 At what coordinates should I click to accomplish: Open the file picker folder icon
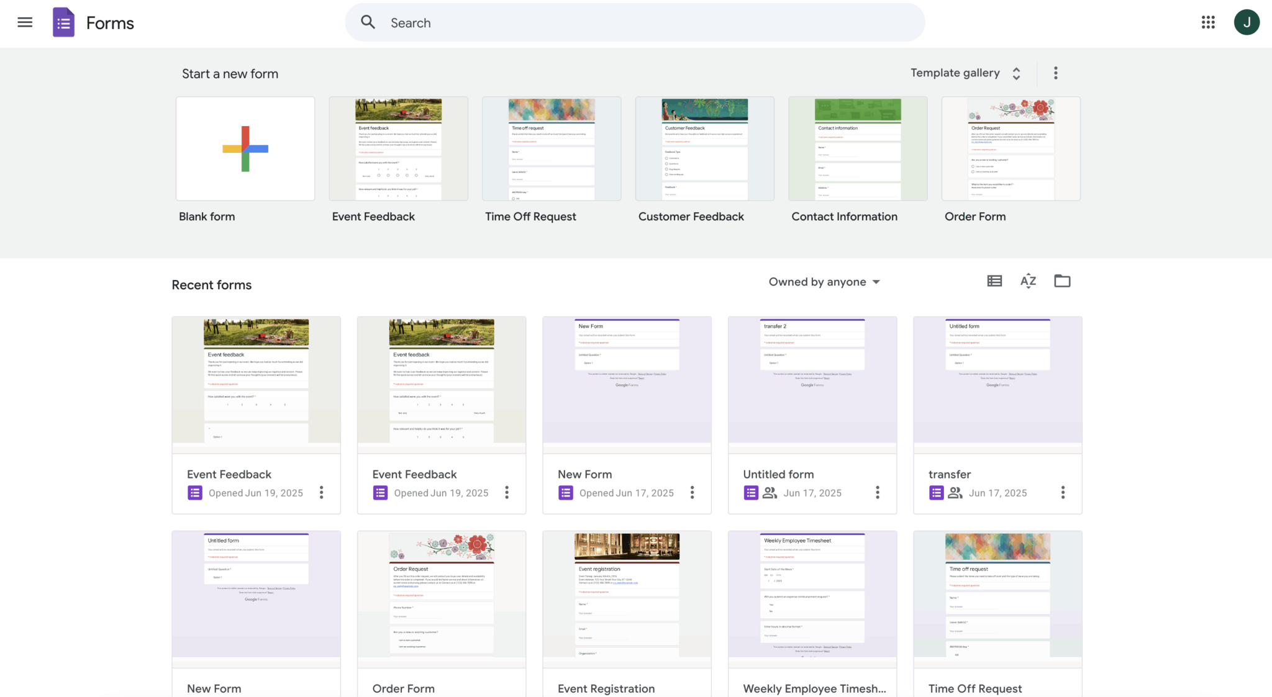[x=1062, y=281]
